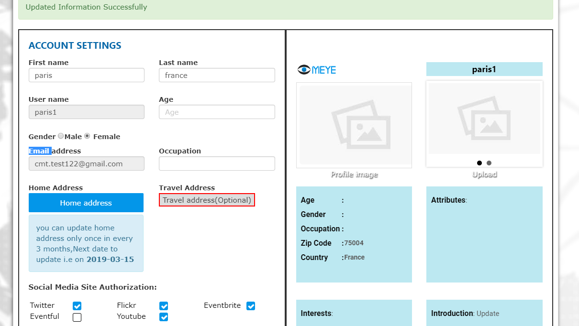Click the Email address field
Image resolution: width=579 pixels, height=326 pixels.
tap(87, 163)
